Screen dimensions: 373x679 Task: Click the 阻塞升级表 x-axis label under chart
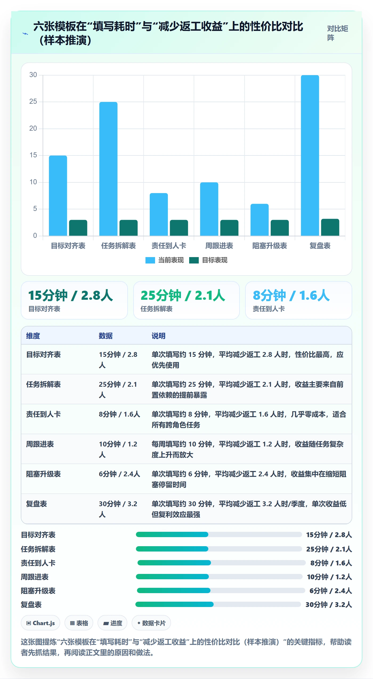270,246
